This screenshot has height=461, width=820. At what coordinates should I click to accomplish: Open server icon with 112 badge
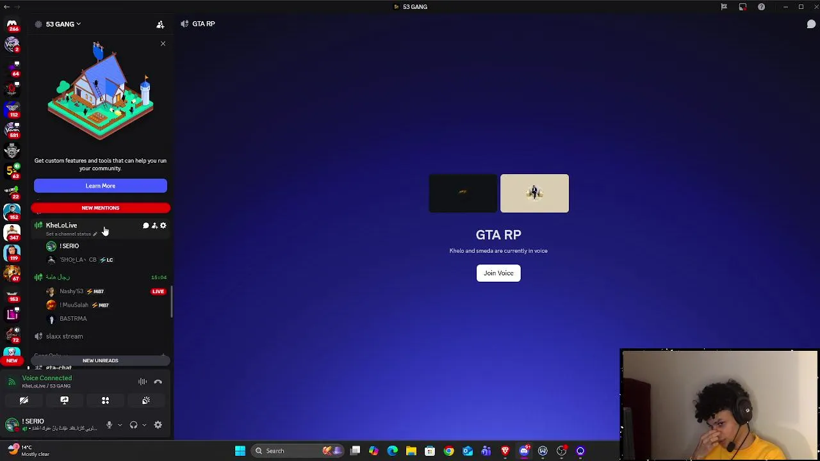(12, 108)
